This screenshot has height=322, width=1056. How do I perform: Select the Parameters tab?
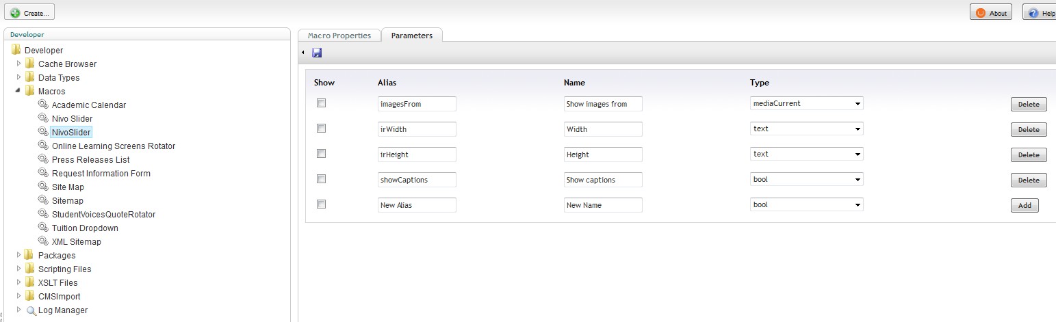coord(412,36)
